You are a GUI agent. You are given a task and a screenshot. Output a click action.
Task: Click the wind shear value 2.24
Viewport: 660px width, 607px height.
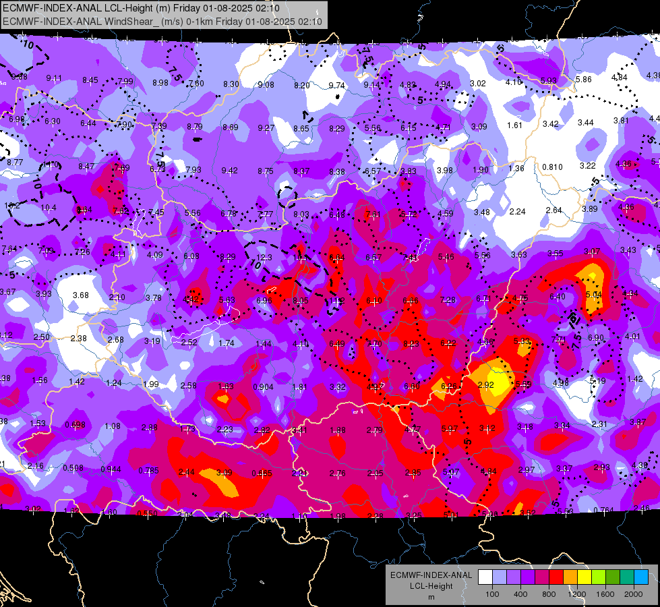[517, 212]
